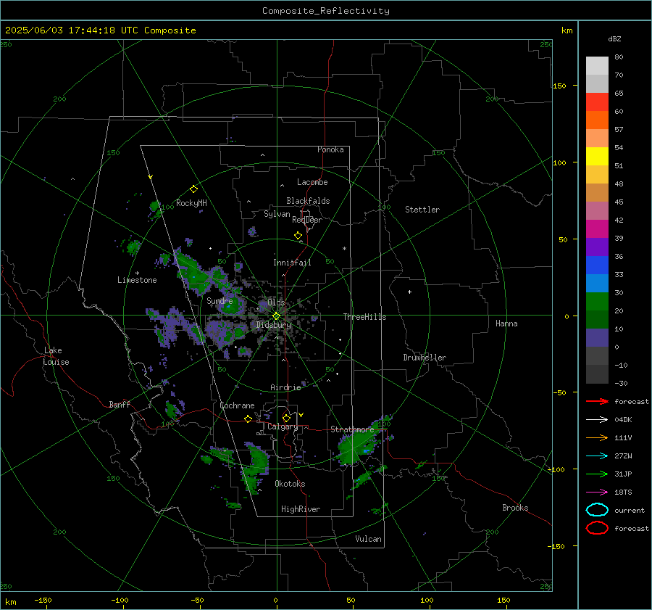Select the bright green 20-30 dBZ swatch

coord(597,301)
